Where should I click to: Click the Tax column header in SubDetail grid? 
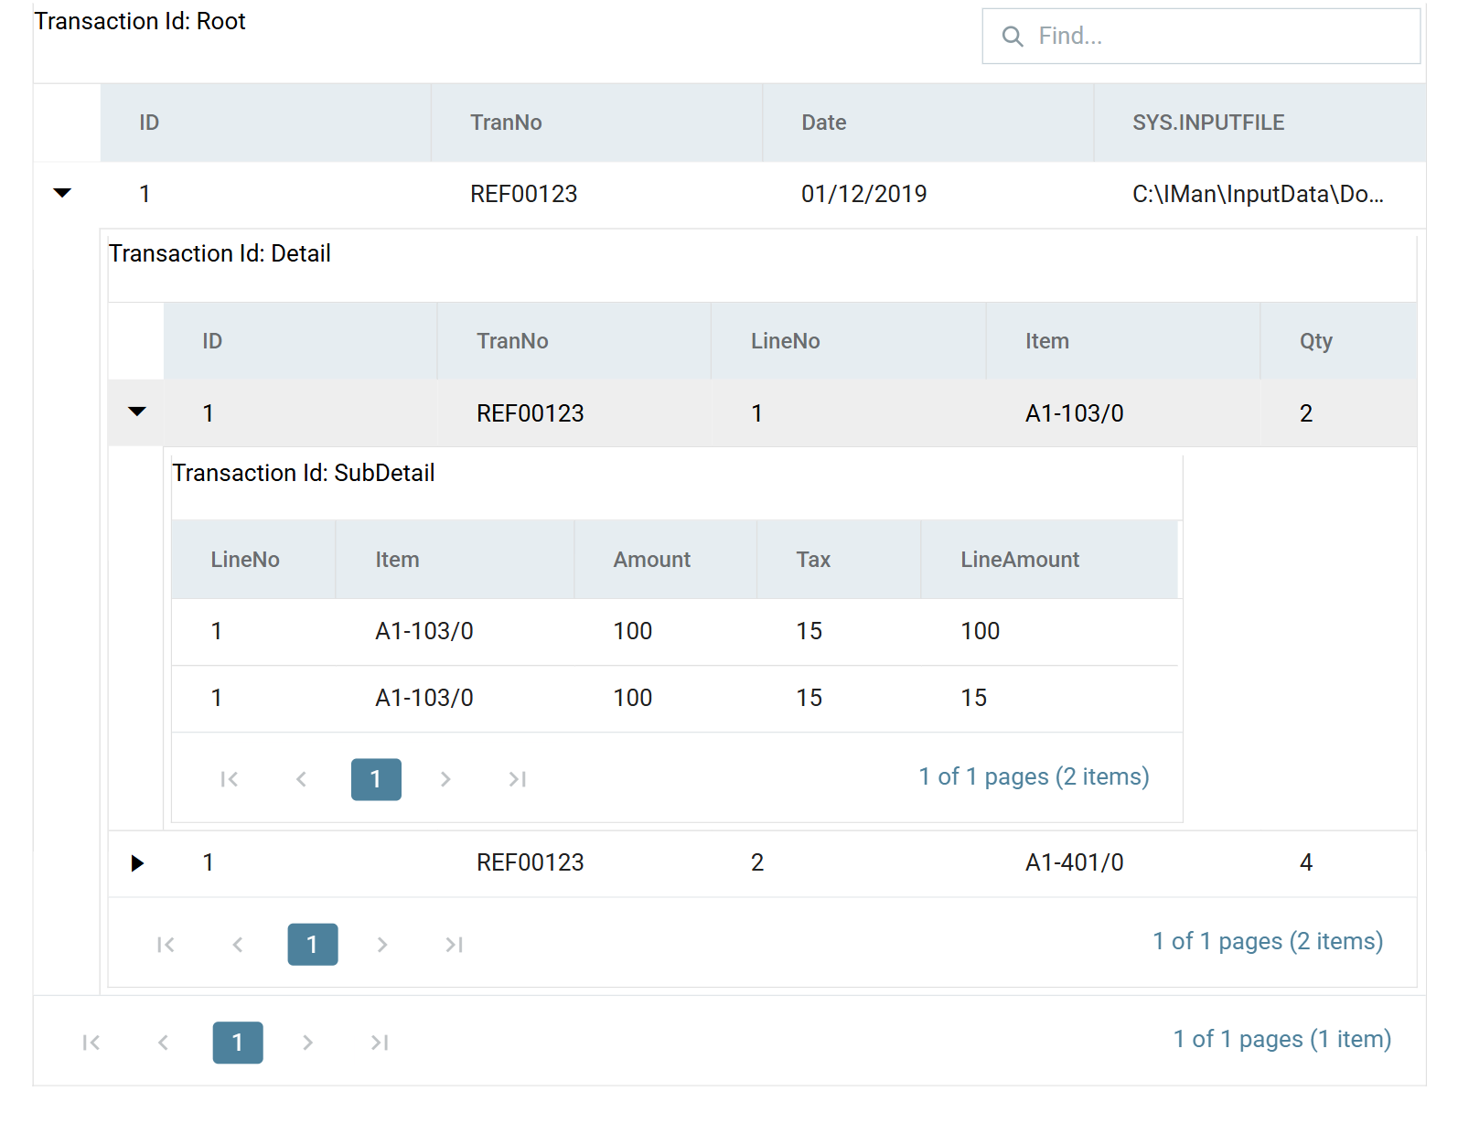[840, 560]
